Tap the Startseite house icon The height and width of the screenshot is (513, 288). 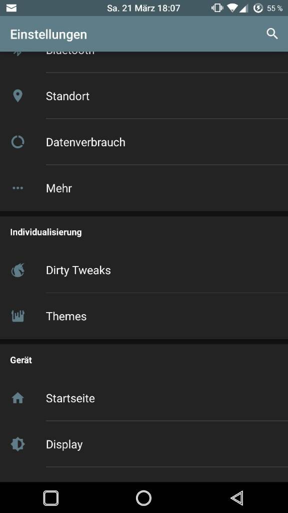(x=17, y=398)
